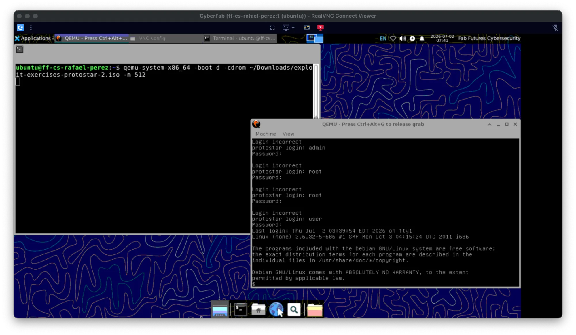The height and width of the screenshot is (335, 576).
Task: Click the send keys keyboard icon
Action: (306, 28)
